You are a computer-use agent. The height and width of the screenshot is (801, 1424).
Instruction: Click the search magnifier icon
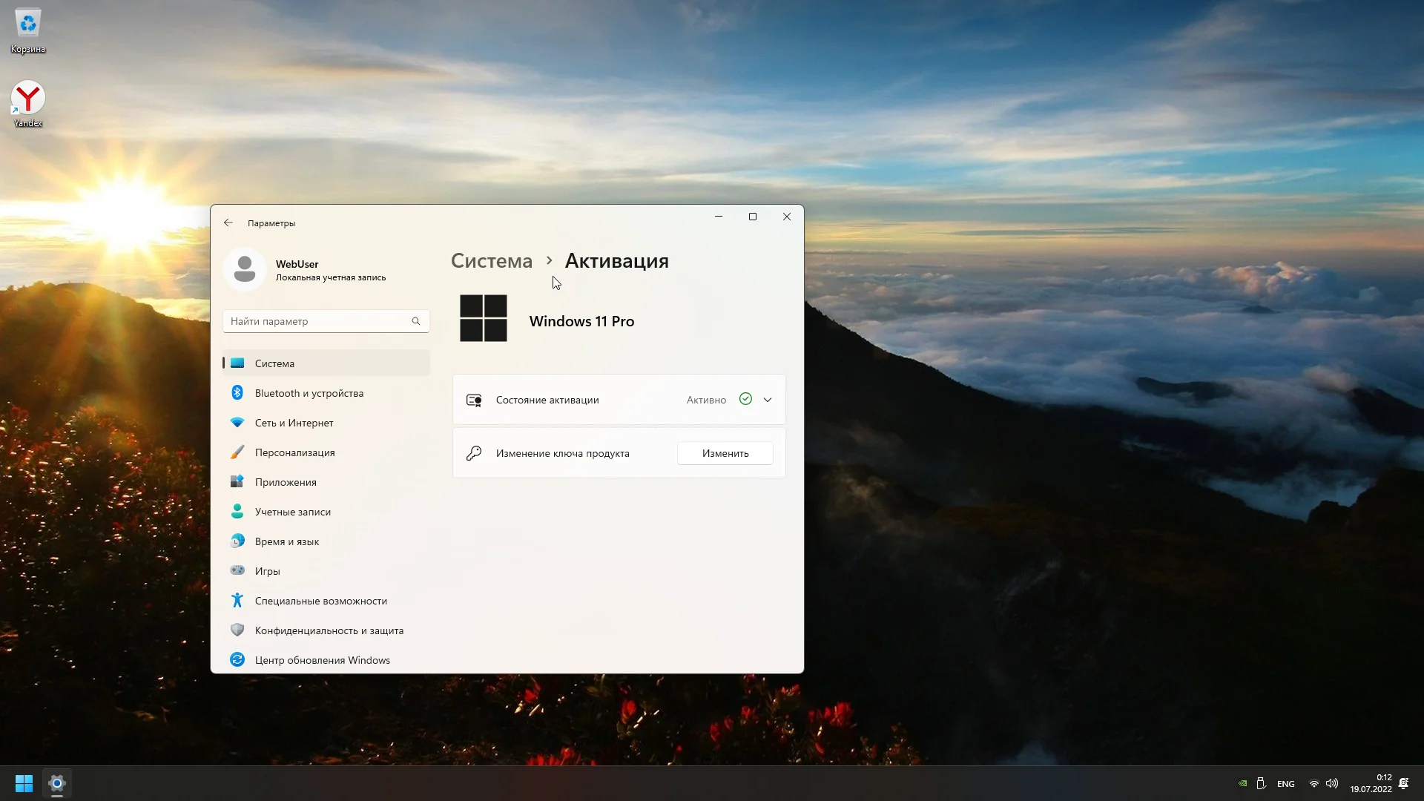pyautogui.click(x=416, y=321)
